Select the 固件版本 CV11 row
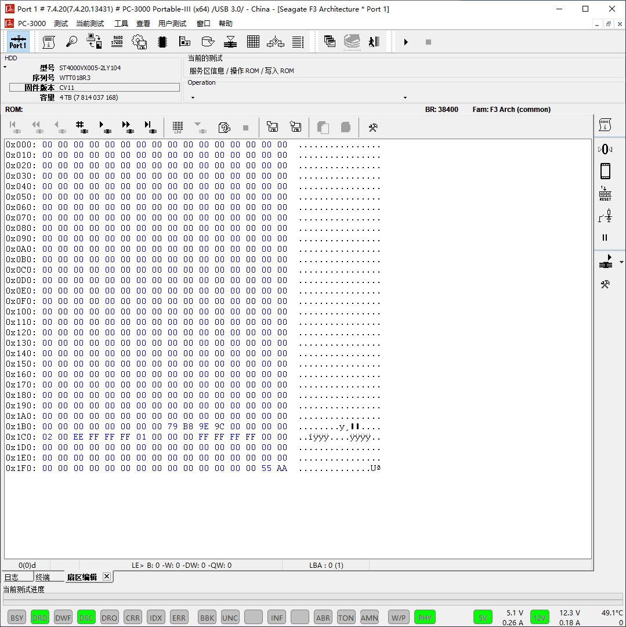 tap(95, 88)
